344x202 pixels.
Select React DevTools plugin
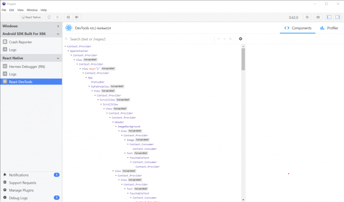(31, 82)
